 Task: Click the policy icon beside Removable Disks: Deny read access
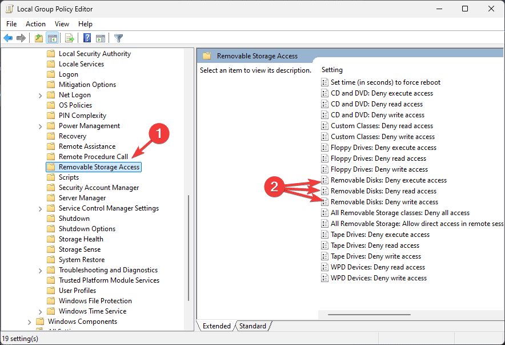324,191
